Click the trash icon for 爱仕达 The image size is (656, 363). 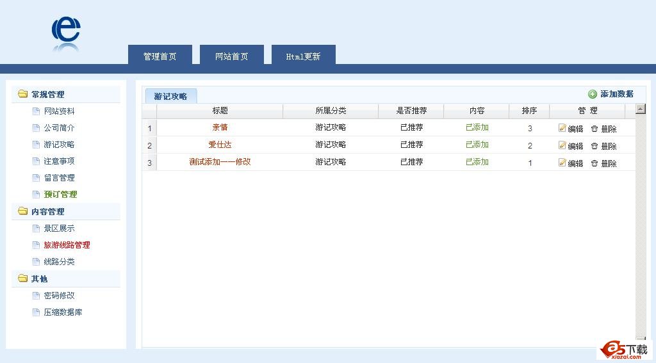[x=594, y=146]
